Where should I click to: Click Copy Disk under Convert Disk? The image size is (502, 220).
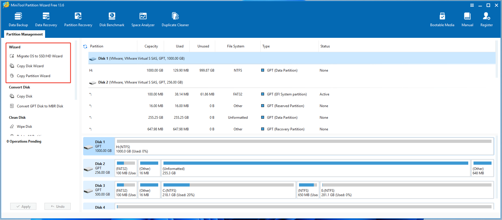click(24, 96)
